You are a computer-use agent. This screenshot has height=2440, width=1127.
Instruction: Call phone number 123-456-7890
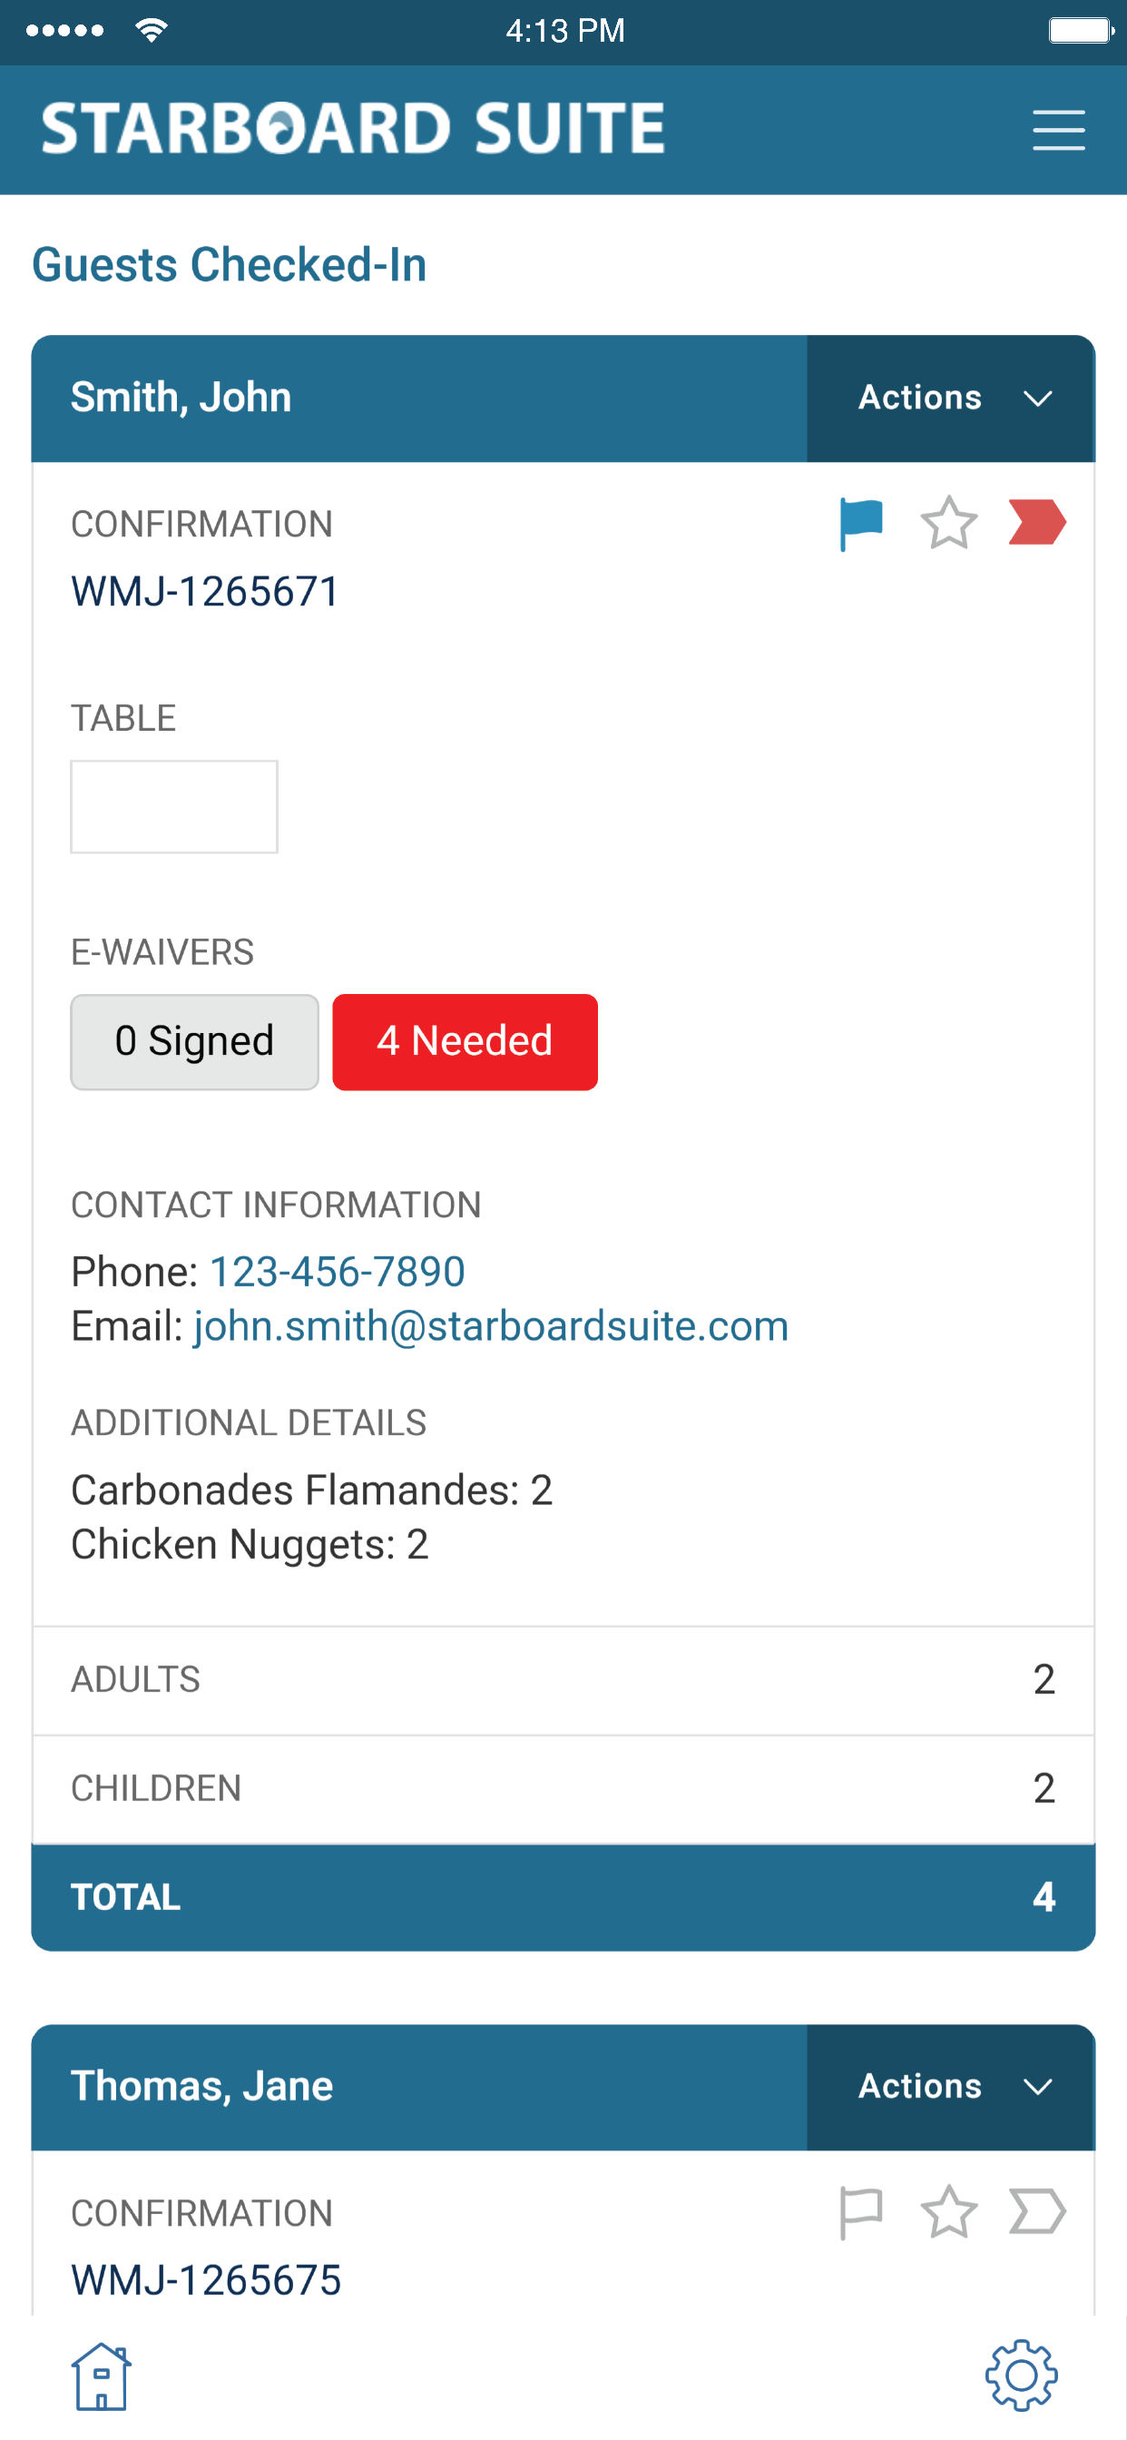(x=338, y=1271)
